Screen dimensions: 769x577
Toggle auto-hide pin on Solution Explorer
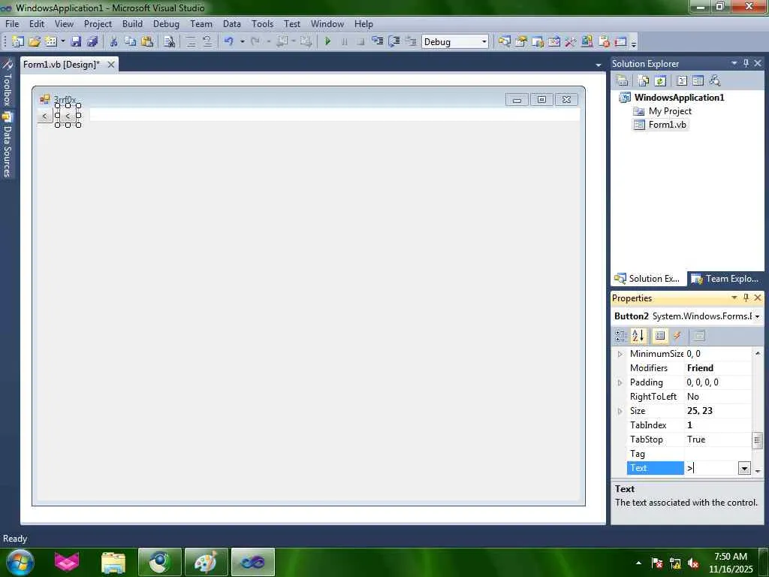click(746, 63)
